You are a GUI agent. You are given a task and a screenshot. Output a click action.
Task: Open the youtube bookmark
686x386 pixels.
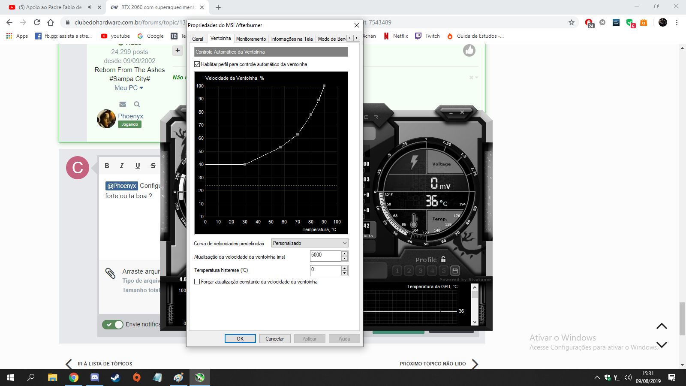(x=116, y=36)
